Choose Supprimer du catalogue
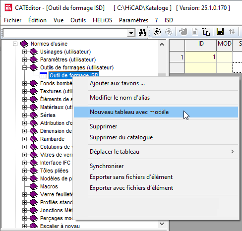 click(156, 137)
